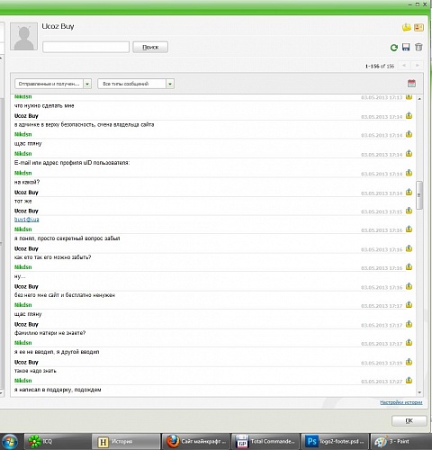The width and height of the screenshot is (432, 450).
Task: Click message icon beside 17:19 timestamp
Action: click(x=409, y=362)
